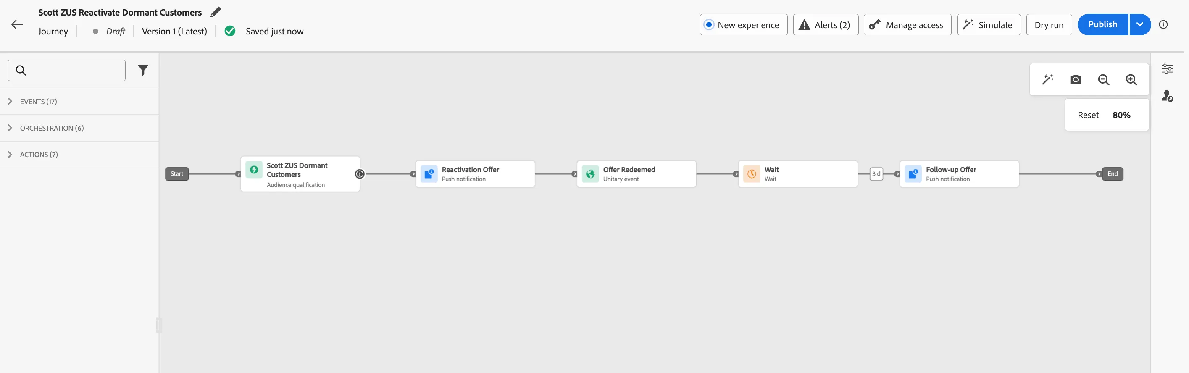The width and height of the screenshot is (1189, 373).
Task: Zoom out the journey canvas
Action: pyautogui.click(x=1104, y=79)
